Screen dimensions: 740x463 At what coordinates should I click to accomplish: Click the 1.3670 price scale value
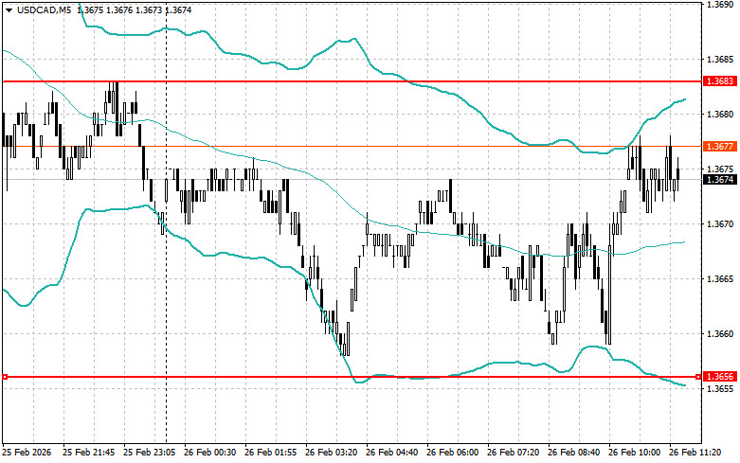pos(720,224)
